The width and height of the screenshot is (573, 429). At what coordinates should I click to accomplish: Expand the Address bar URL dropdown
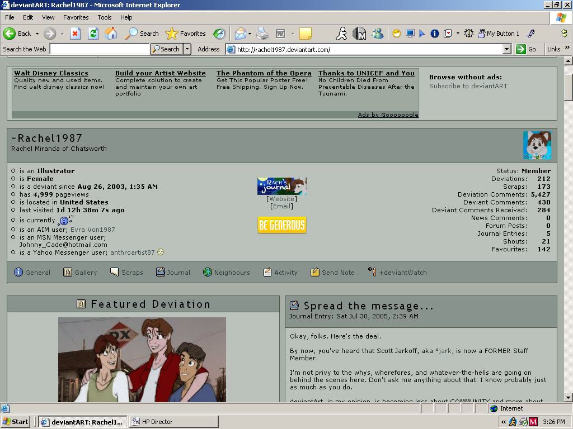506,49
